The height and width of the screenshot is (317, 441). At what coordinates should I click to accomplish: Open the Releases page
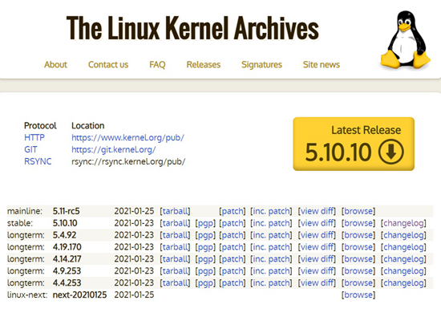point(204,64)
